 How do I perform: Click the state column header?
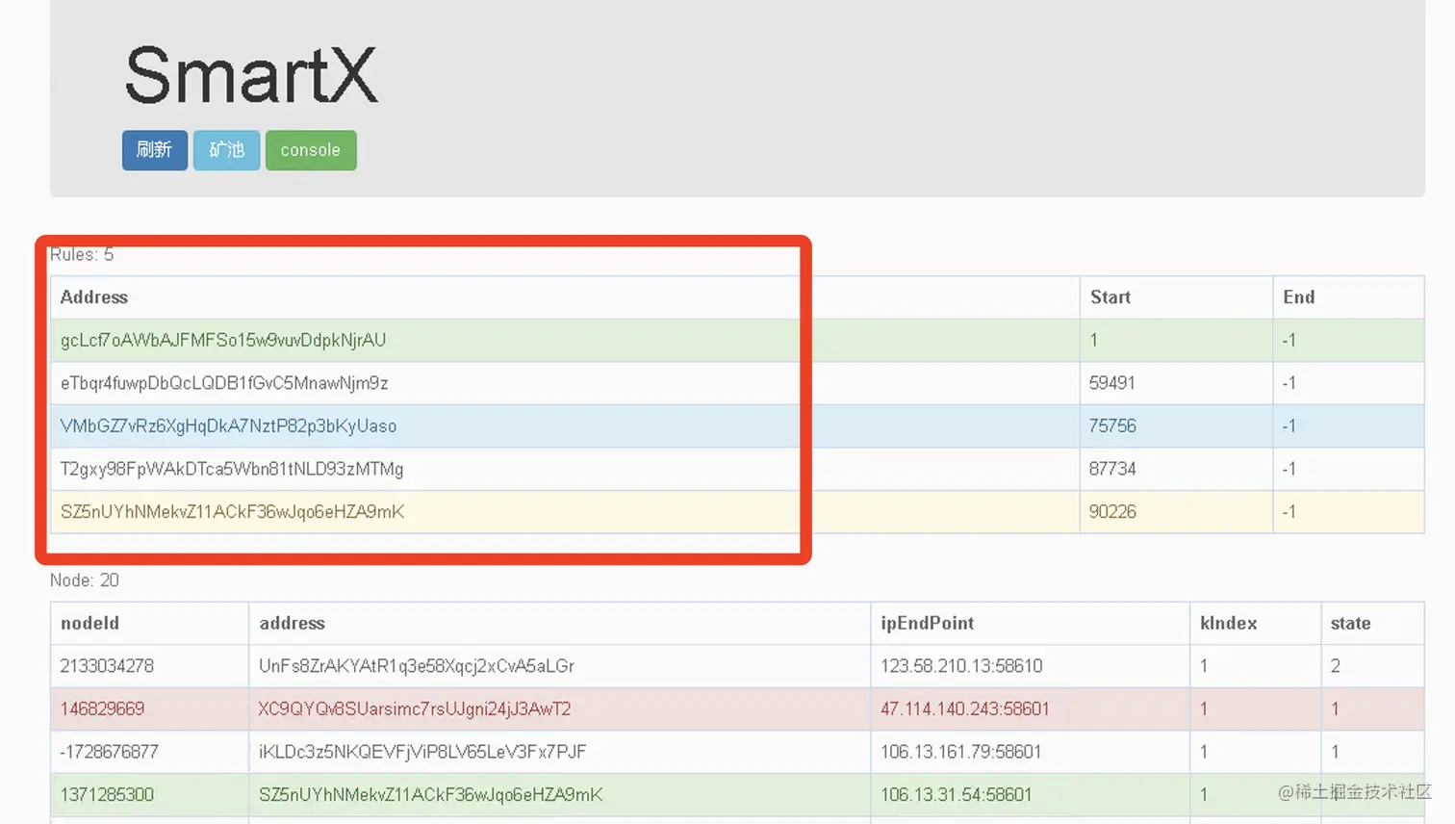tap(1350, 623)
